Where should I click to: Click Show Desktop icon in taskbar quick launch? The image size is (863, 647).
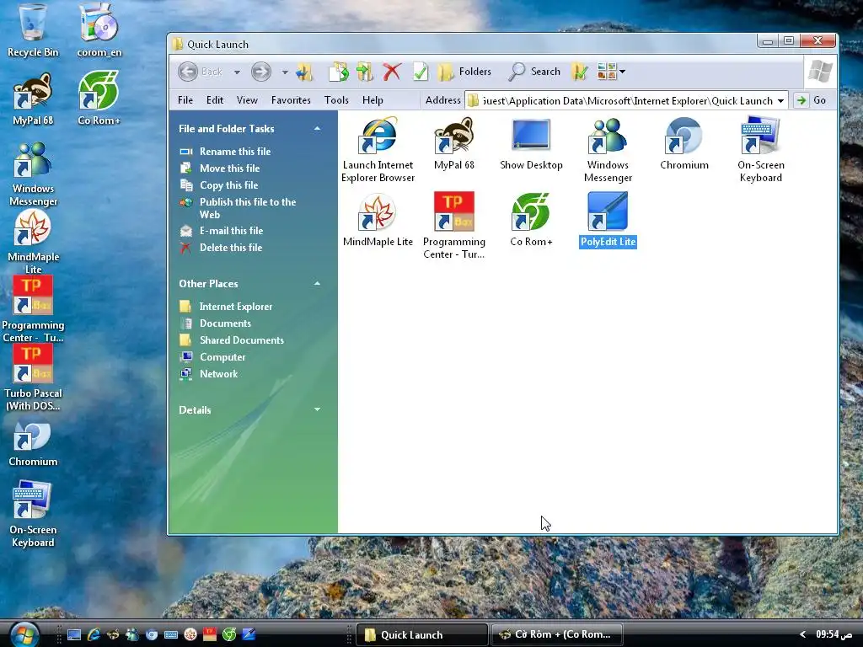pos(74,635)
